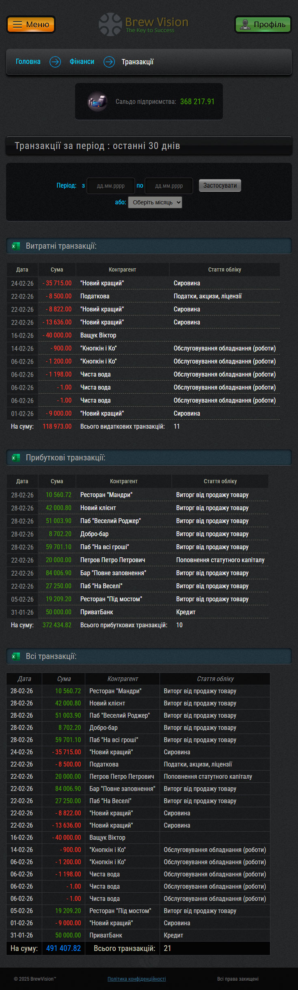298x990 pixels.
Task: Export Витратні транзакції via Excel icon
Action: [16, 246]
